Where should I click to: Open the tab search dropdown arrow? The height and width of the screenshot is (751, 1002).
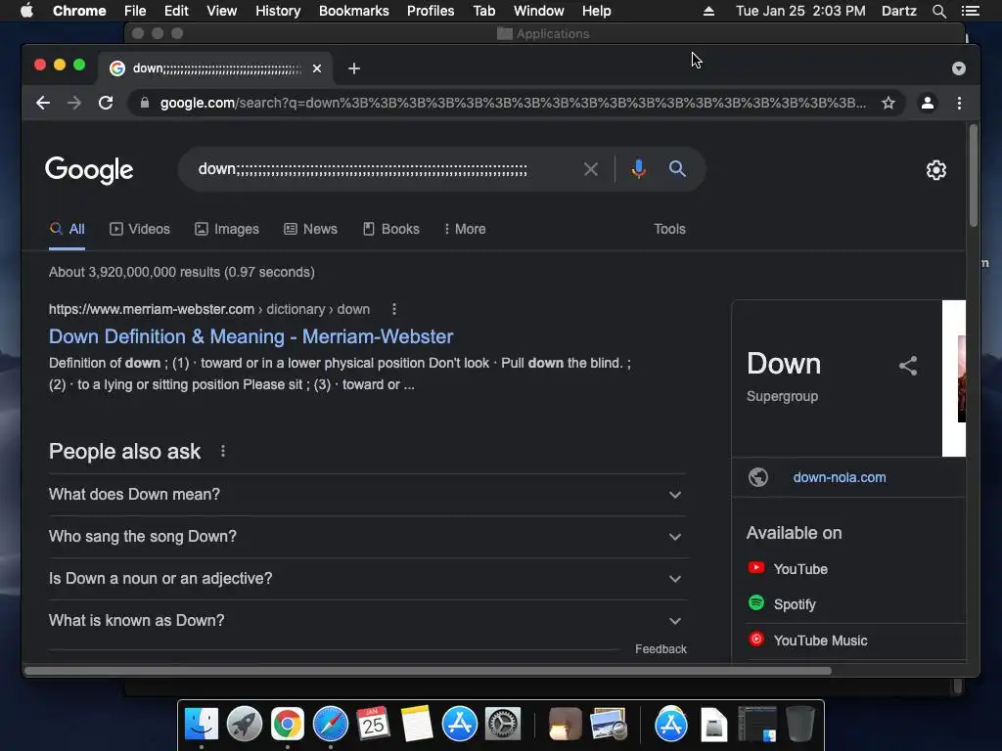point(959,68)
